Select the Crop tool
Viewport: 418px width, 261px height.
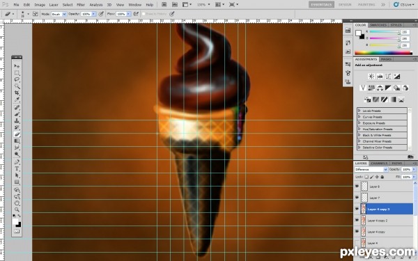pos(17,93)
